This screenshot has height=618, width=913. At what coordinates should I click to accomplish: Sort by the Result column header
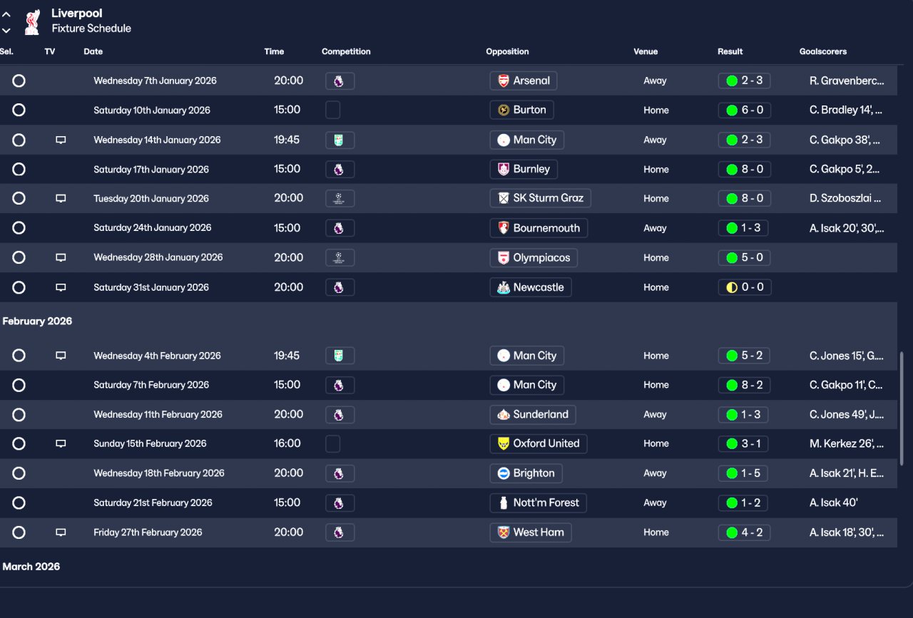click(x=730, y=51)
